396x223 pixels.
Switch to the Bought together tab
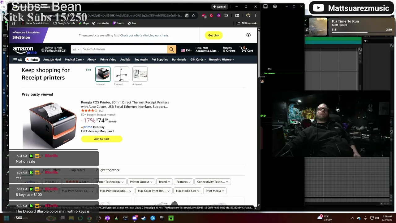click(x=107, y=170)
